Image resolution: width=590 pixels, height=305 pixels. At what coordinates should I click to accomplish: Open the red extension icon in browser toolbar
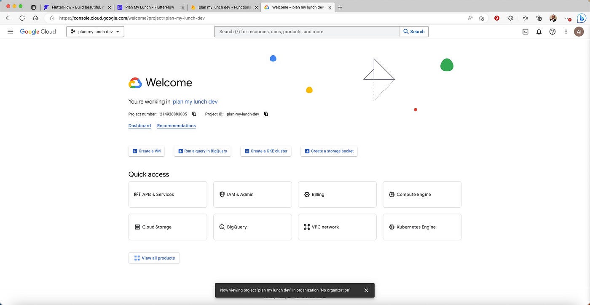click(x=497, y=18)
